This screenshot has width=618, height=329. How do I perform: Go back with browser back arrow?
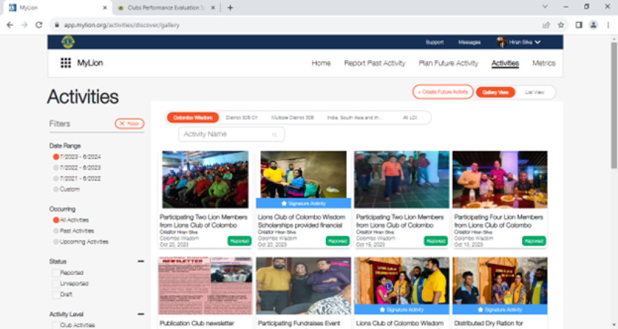click(10, 25)
